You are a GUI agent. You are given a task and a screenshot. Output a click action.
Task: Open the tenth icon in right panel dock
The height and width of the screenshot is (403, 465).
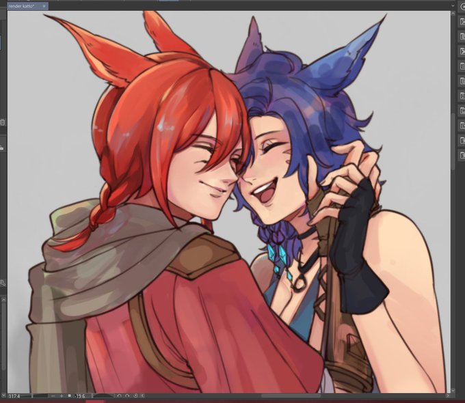[462, 140]
